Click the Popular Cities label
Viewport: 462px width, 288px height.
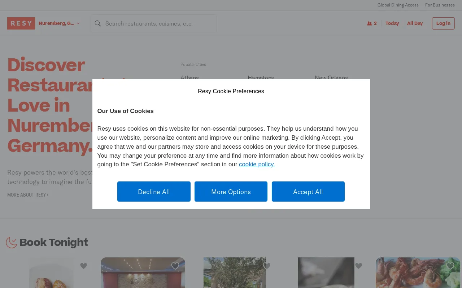(x=193, y=64)
